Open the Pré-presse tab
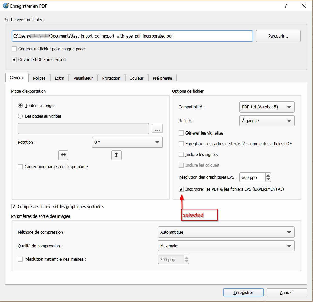The width and height of the screenshot is (313, 302). [162, 78]
